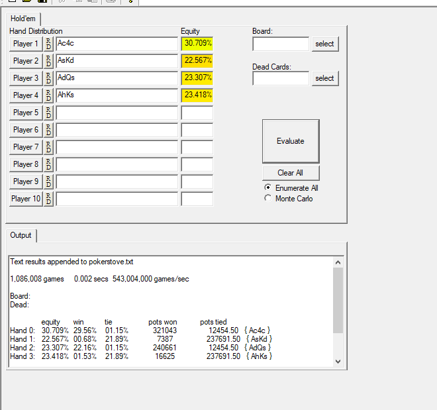Click the output scrollbar up arrow
This screenshot has width=437, height=410.
(x=338, y=262)
